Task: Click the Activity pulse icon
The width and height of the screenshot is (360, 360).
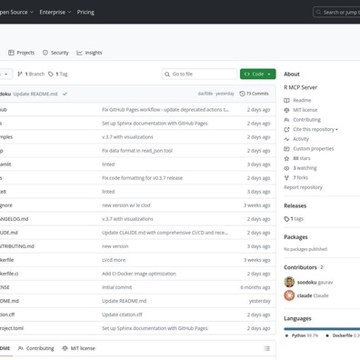Action: tap(286, 139)
